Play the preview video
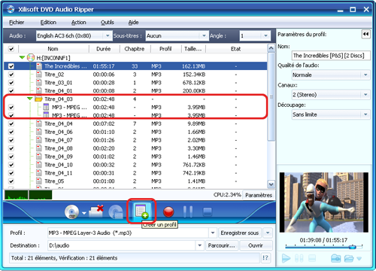 click(x=286, y=258)
